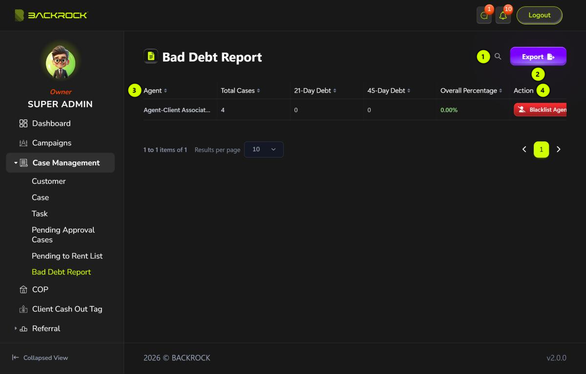The height and width of the screenshot is (374, 586).
Task: Click the Action column header
Action: tap(523, 91)
